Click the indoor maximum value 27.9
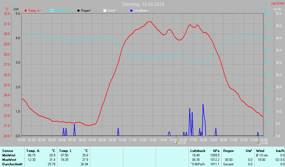This screenshot has height=167, width=285. [x=85, y=160]
